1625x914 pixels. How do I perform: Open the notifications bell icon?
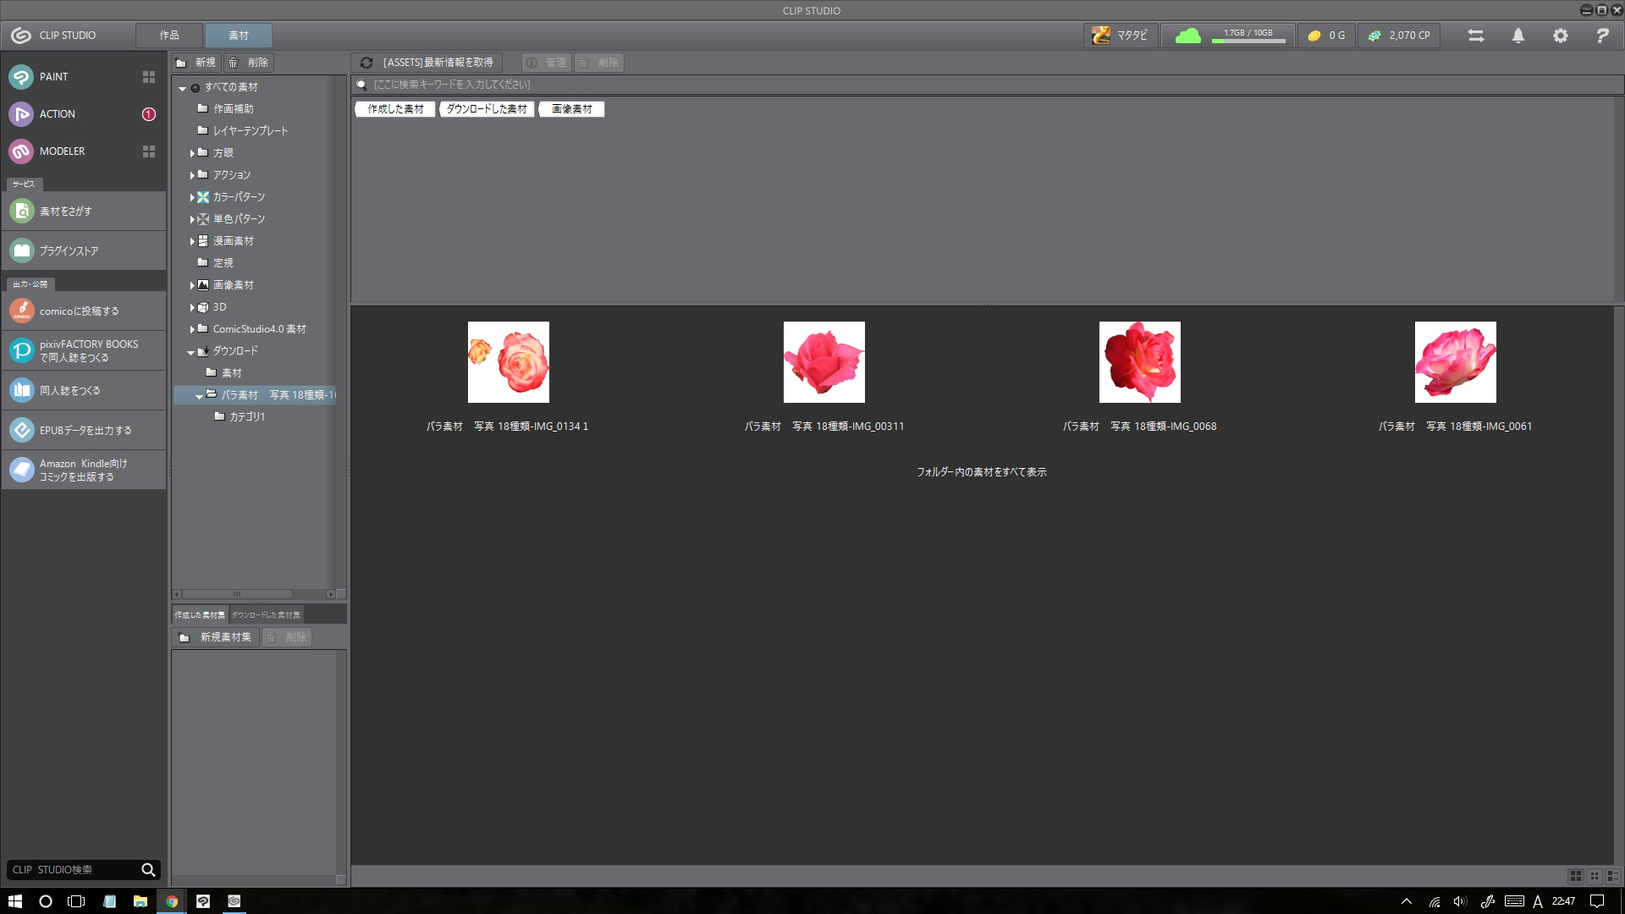1518,36
